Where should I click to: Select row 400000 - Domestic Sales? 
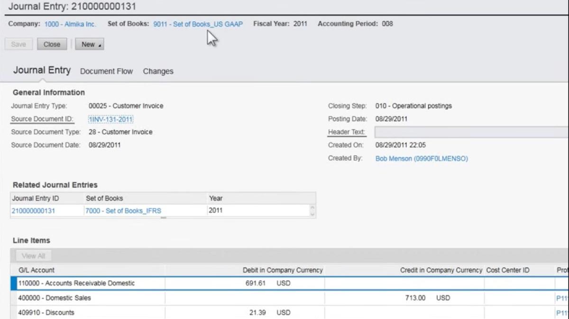[x=289, y=298]
